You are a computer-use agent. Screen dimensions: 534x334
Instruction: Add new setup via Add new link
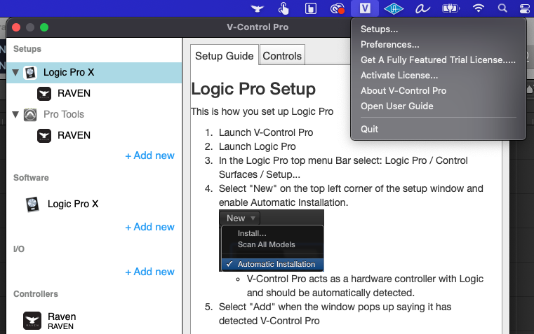(150, 155)
